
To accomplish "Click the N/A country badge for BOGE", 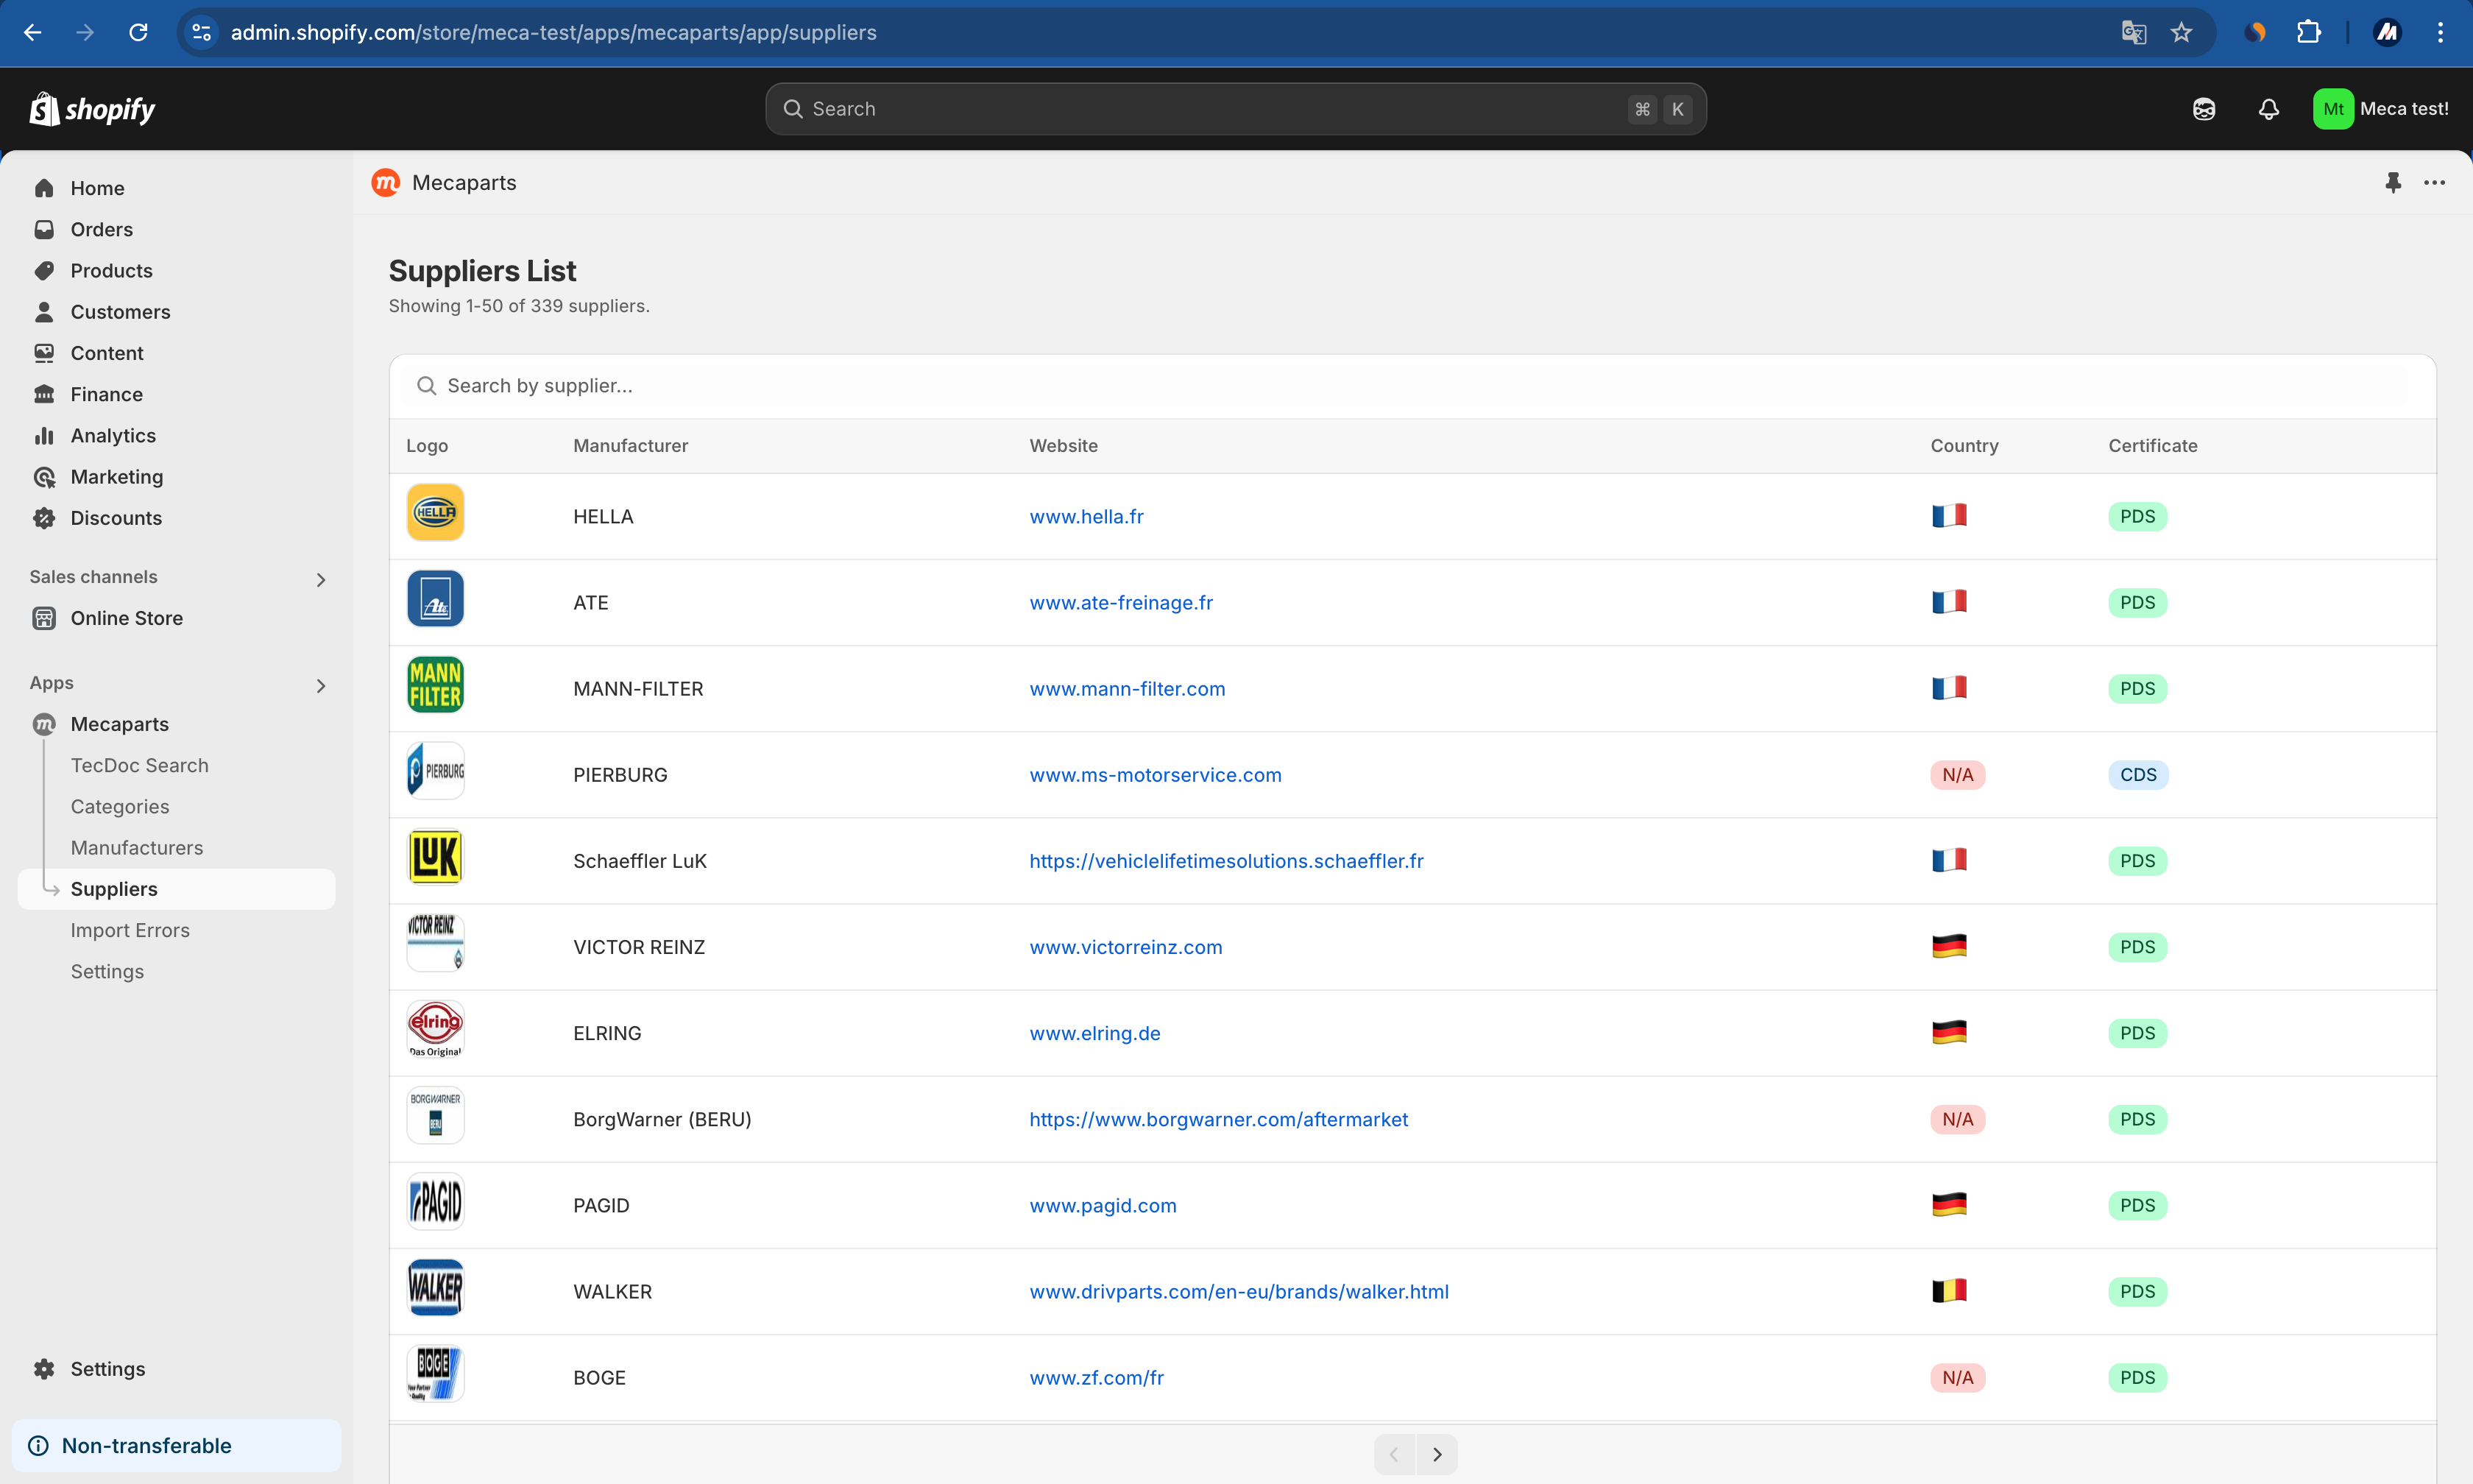I will pyautogui.click(x=1957, y=1378).
